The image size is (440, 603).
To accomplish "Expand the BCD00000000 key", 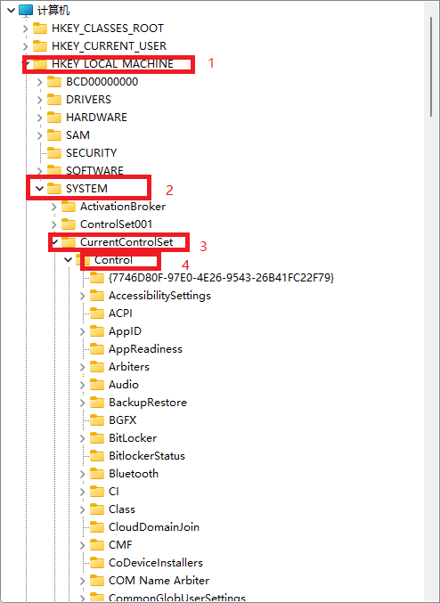I will coord(39,82).
